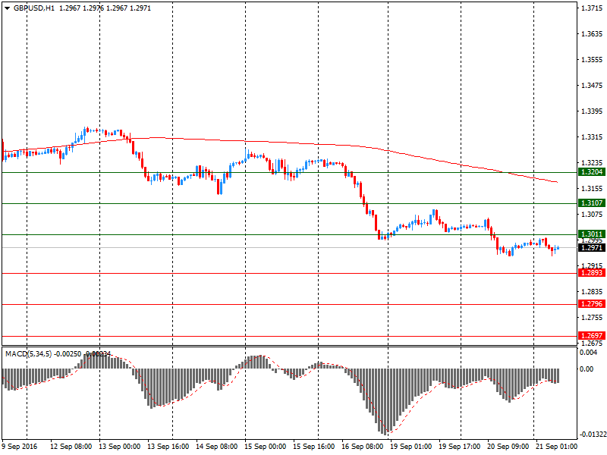Click the 1.3395 price scale value

592,111
